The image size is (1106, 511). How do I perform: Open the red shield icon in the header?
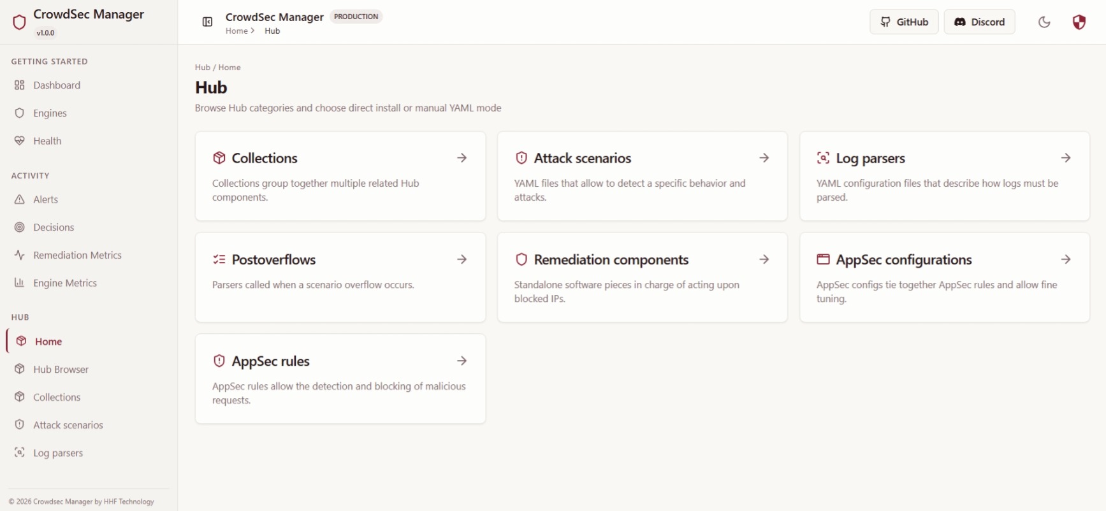(1079, 22)
